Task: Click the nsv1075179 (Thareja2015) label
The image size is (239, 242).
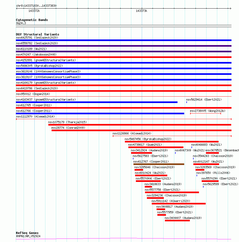Action: coord(67,122)
